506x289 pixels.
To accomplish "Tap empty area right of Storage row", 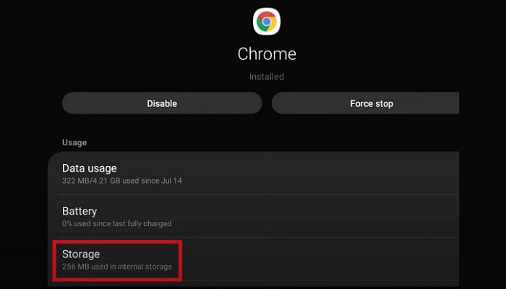I will pos(322,260).
